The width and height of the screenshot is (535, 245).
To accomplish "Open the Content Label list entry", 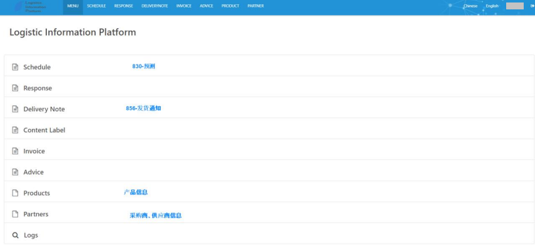I will [x=269, y=129].
